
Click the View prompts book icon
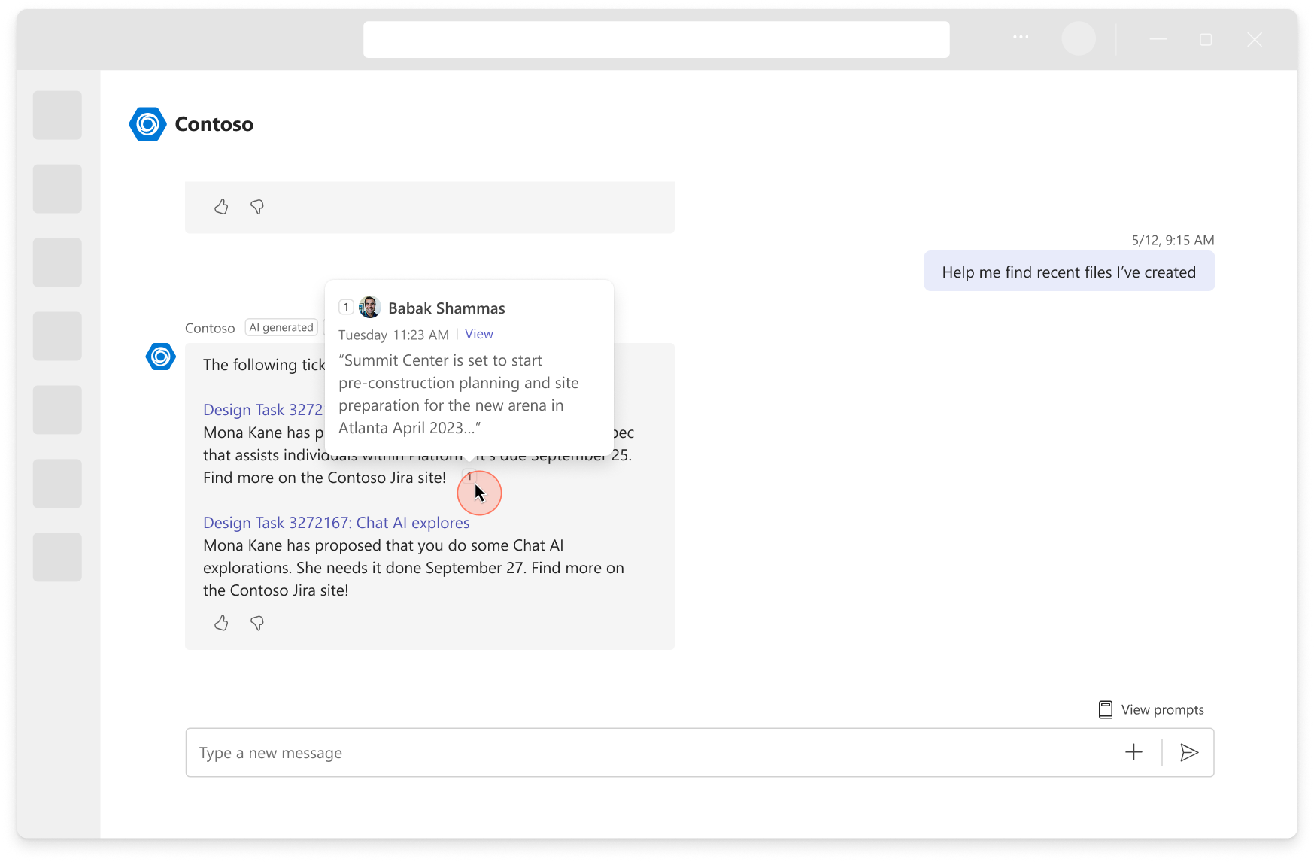pyautogui.click(x=1106, y=708)
